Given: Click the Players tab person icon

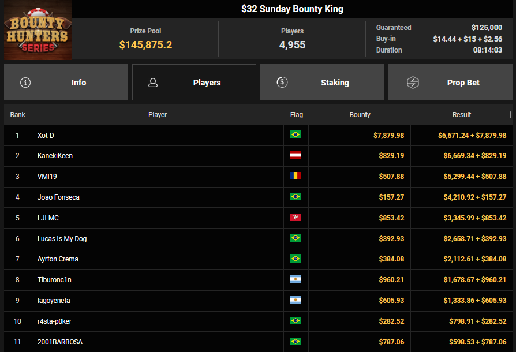Looking at the screenshot, I should click(x=153, y=83).
